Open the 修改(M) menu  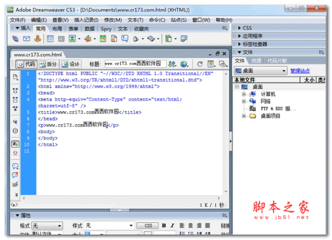[x=113, y=20]
